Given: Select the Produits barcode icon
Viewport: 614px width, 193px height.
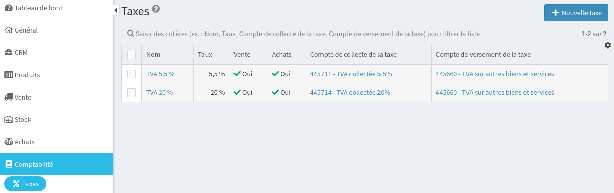Looking at the screenshot, I should coord(8,75).
